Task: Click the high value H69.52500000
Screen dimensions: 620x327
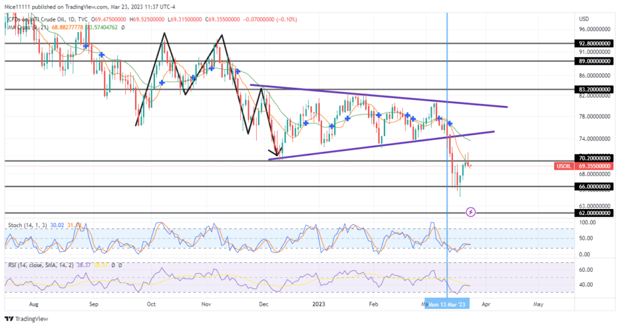Action: coord(147,19)
